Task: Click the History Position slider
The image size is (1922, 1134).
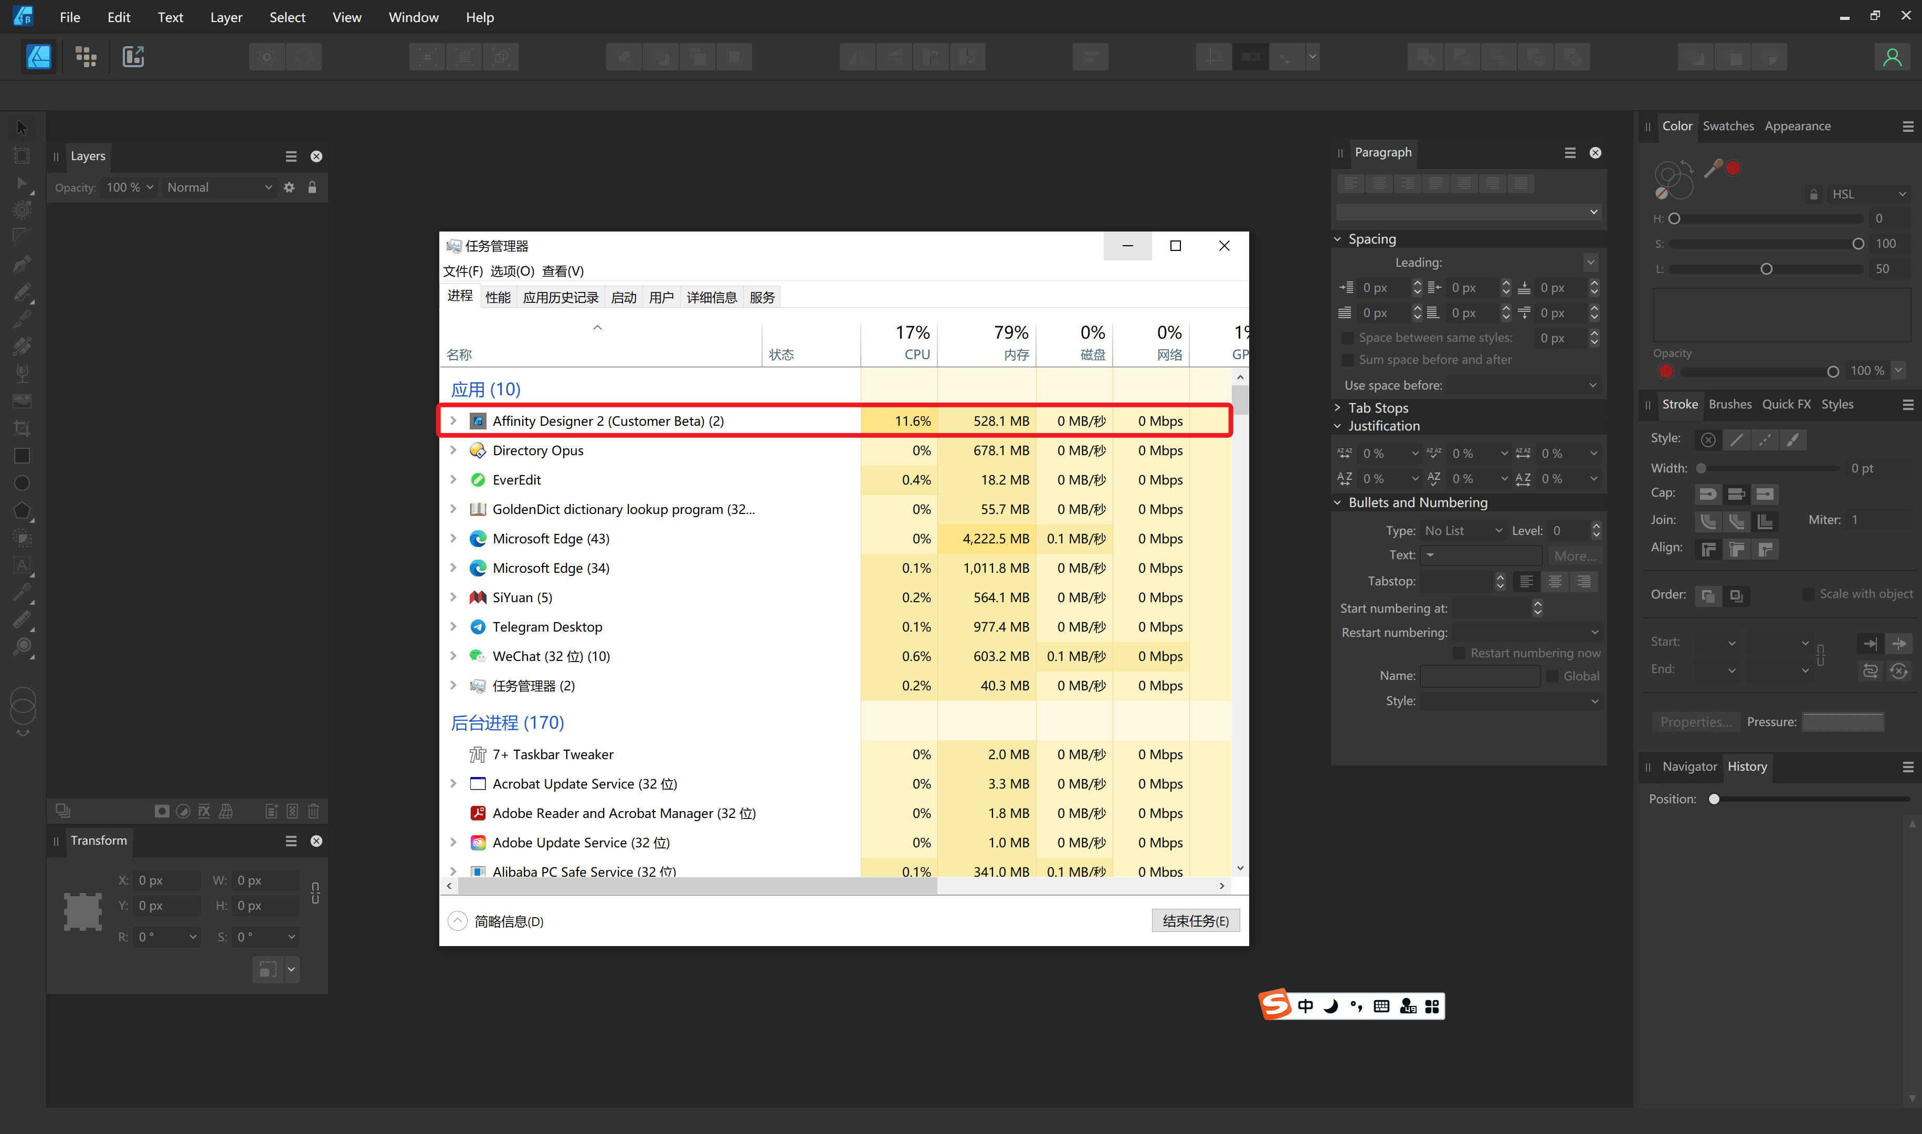Action: coord(1810,799)
